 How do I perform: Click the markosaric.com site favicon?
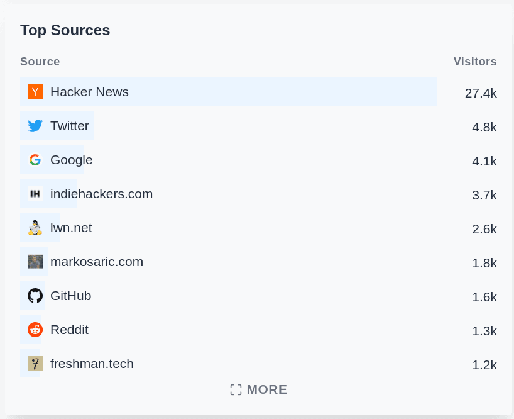[35, 261]
